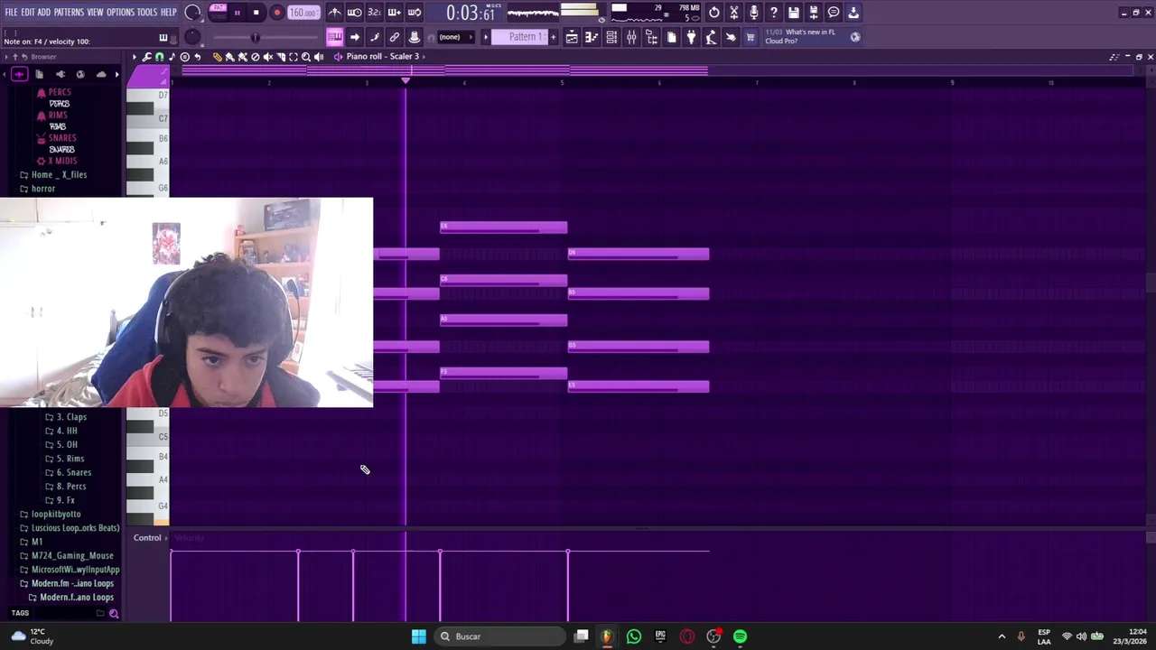Viewport: 1156px width, 650px height.
Task: Save the project with the floppy icon
Action: [793, 13]
